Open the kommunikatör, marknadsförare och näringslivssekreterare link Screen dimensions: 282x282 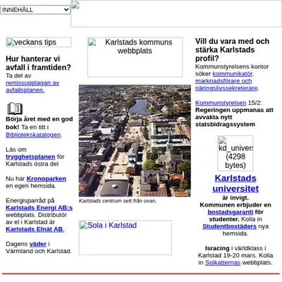tap(227, 81)
